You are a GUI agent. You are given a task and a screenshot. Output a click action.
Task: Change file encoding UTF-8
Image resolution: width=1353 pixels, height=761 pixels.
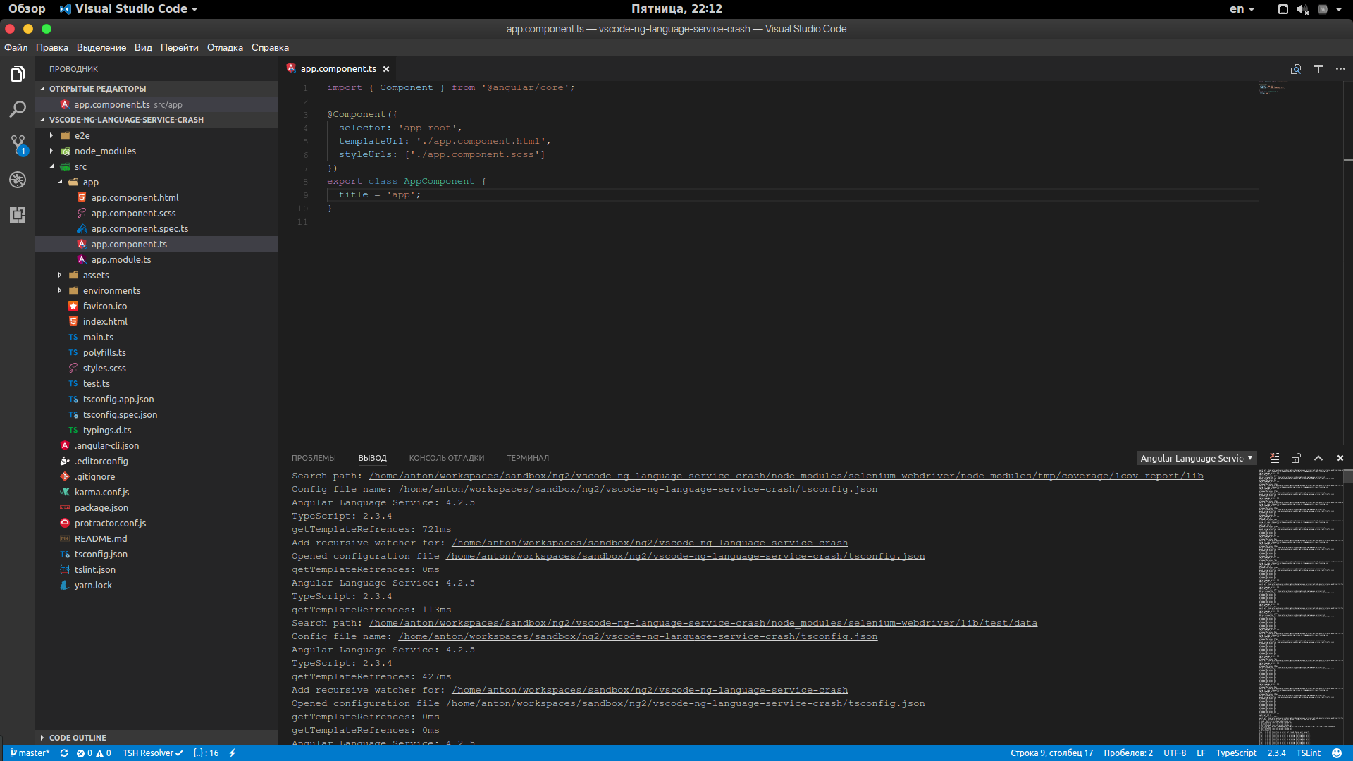point(1175,753)
